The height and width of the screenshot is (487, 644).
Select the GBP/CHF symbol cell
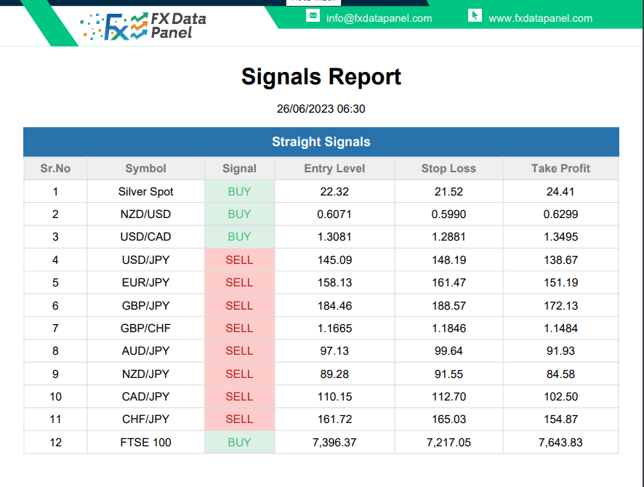pyautogui.click(x=145, y=328)
